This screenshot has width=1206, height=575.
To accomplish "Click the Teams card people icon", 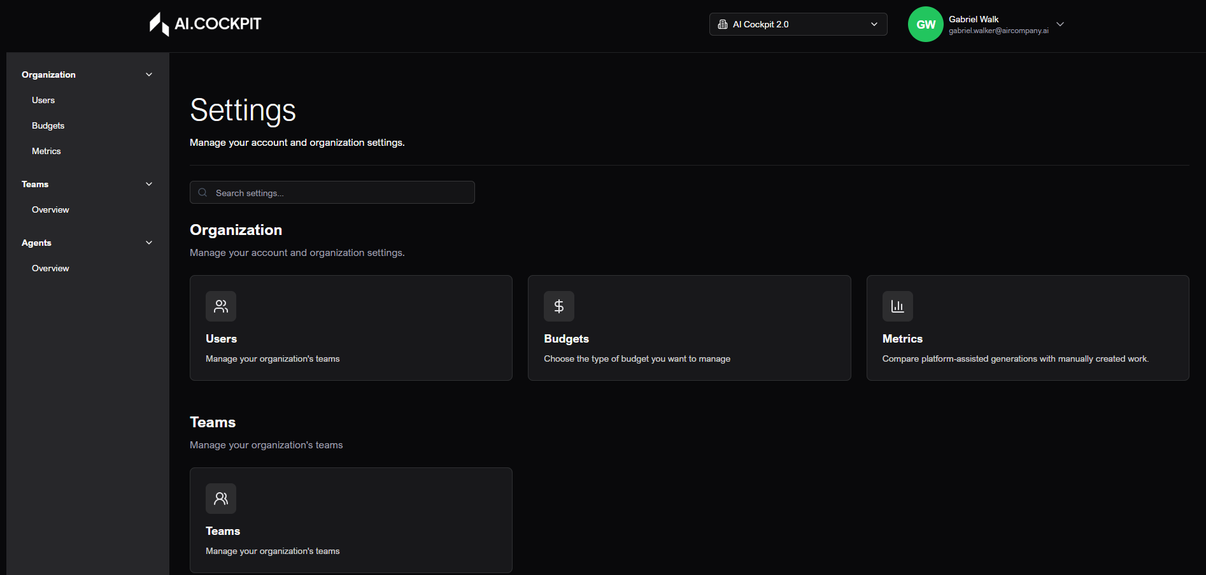I will point(221,499).
